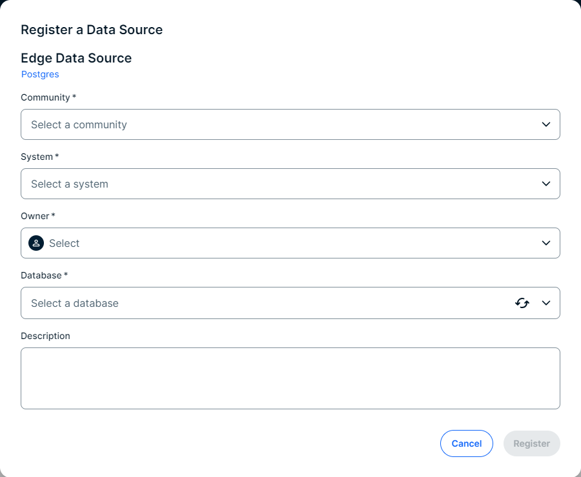
Task: Click the Database field chevron arrow
Action: 546,303
